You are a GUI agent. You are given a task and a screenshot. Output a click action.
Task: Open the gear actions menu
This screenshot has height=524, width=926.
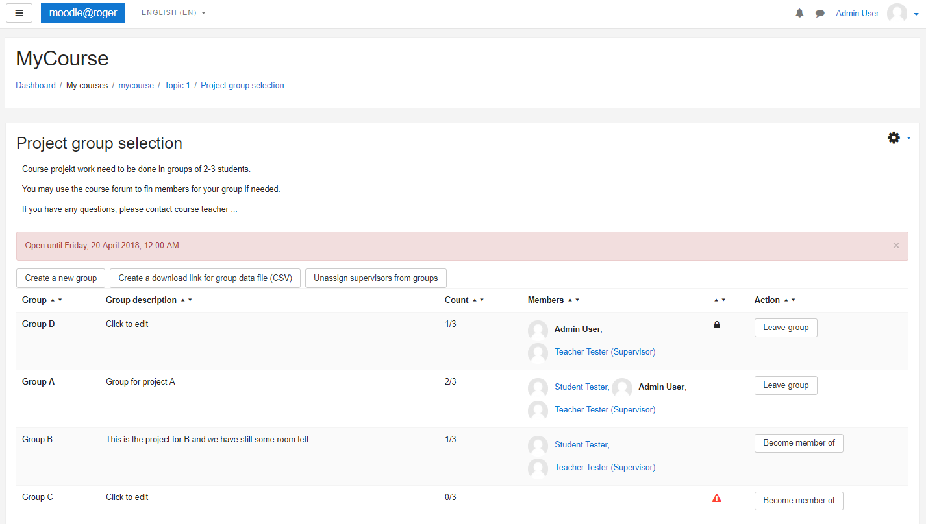(898, 137)
